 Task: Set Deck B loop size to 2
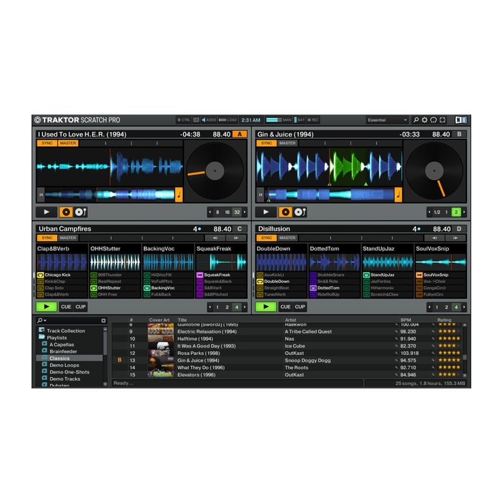[456, 212]
